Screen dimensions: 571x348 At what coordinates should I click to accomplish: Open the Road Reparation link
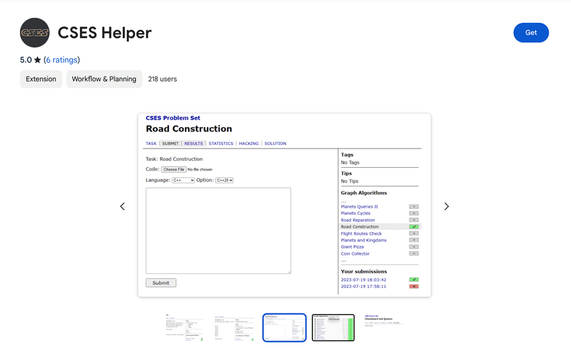click(358, 220)
